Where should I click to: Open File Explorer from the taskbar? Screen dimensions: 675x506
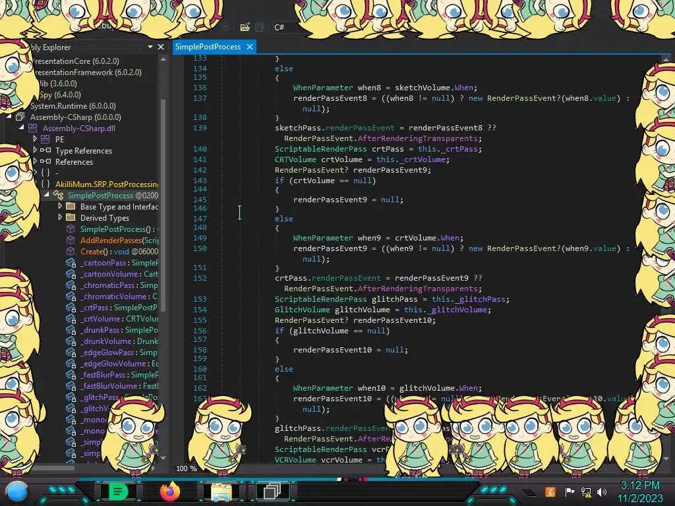point(221,492)
